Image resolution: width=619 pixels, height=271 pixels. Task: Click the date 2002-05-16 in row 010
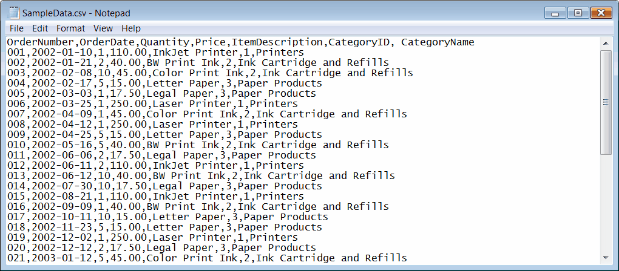[61, 145]
